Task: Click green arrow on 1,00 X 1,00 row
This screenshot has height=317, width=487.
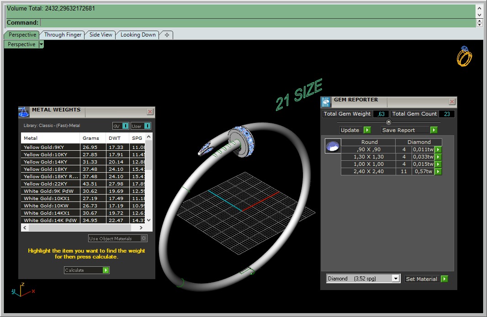Action: pyautogui.click(x=438, y=164)
